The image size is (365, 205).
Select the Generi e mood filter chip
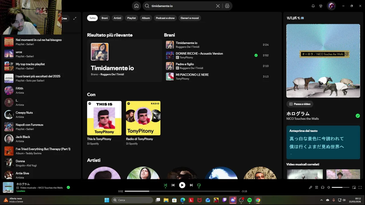pyautogui.click(x=190, y=18)
